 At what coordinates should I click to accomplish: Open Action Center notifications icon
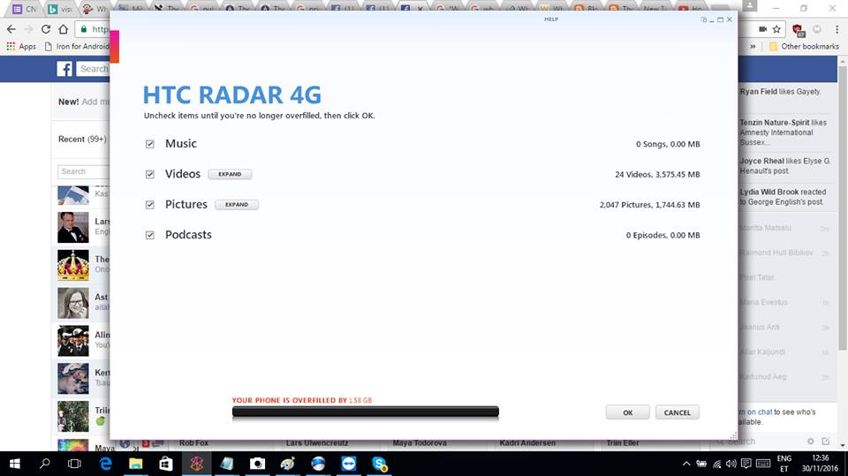click(746, 464)
